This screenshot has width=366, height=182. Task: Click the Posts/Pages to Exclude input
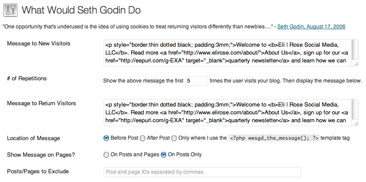202,172
